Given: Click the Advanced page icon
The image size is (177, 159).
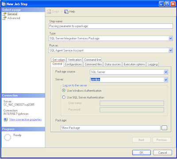Looking at the screenshot, I should [x=4, y=18].
